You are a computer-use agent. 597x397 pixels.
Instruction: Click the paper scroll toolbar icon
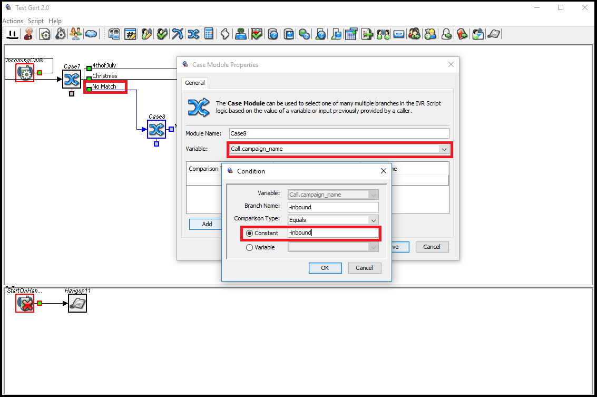coord(225,34)
